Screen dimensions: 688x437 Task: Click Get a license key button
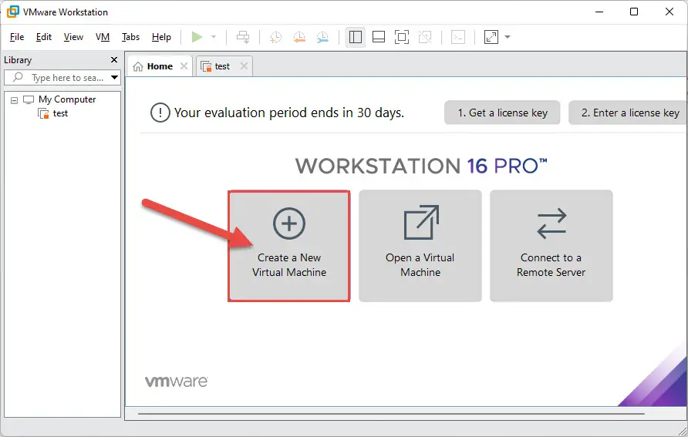coord(502,113)
